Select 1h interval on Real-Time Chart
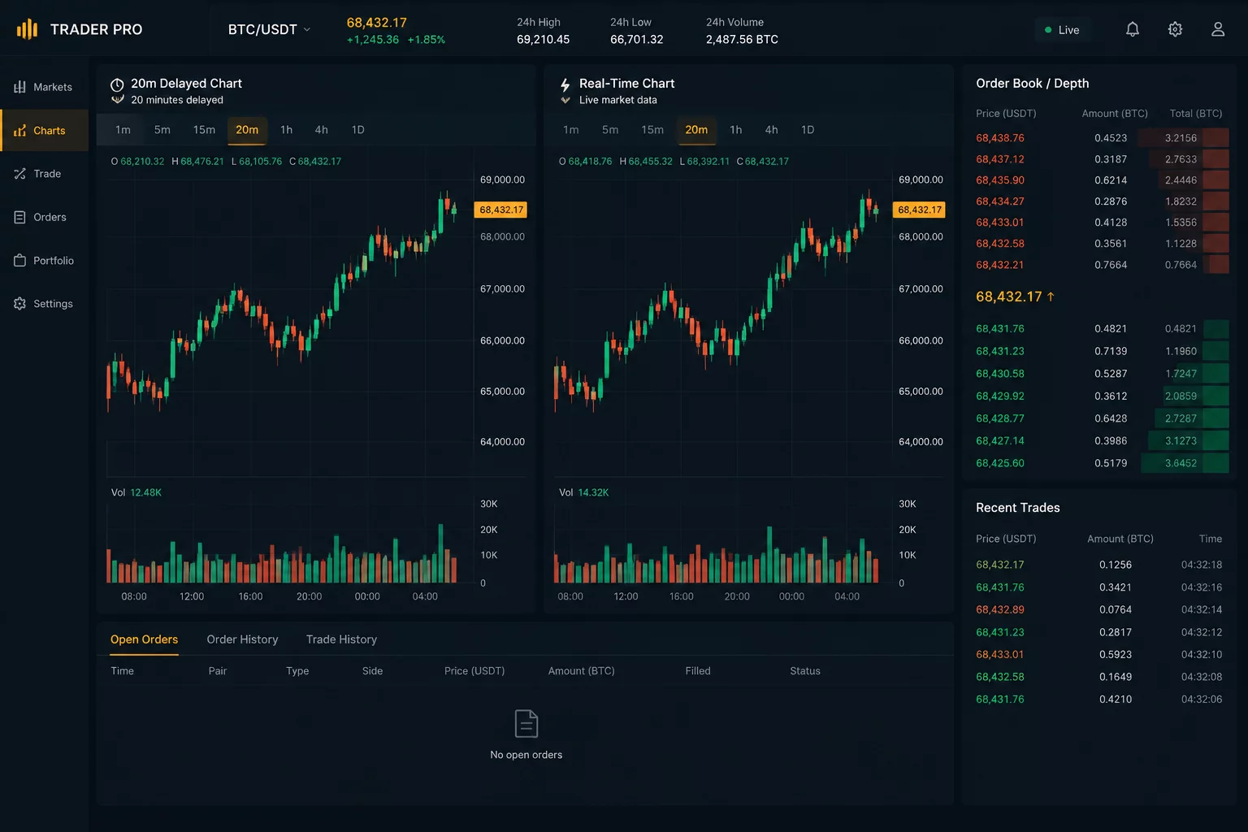The width and height of the screenshot is (1248, 832). [736, 130]
